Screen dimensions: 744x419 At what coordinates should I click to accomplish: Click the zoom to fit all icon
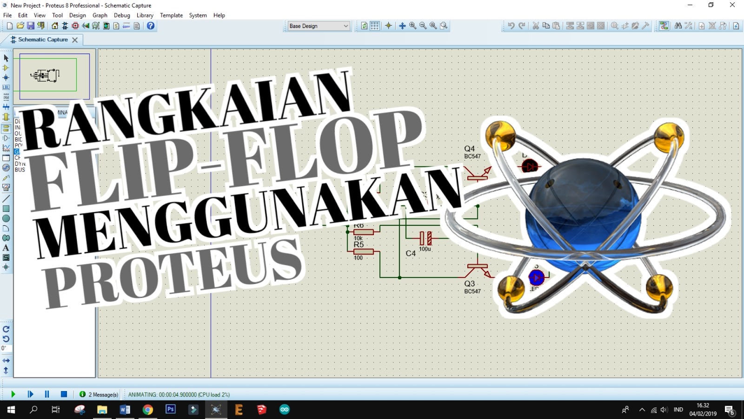(433, 26)
